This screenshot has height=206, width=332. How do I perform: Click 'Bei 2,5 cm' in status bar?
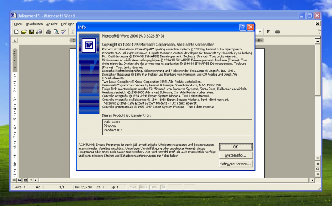tap(83, 187)
